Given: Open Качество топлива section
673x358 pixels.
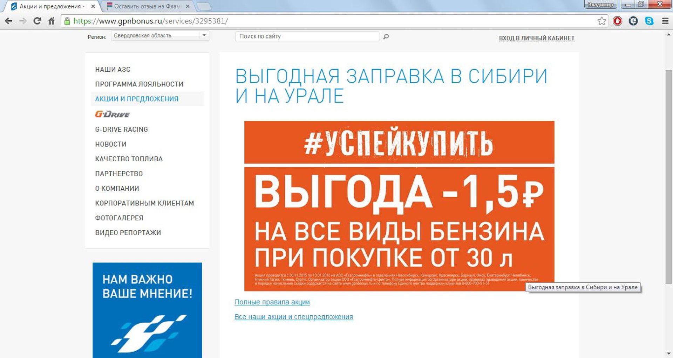Looking at the screenshot, I should tap(129, 159).
